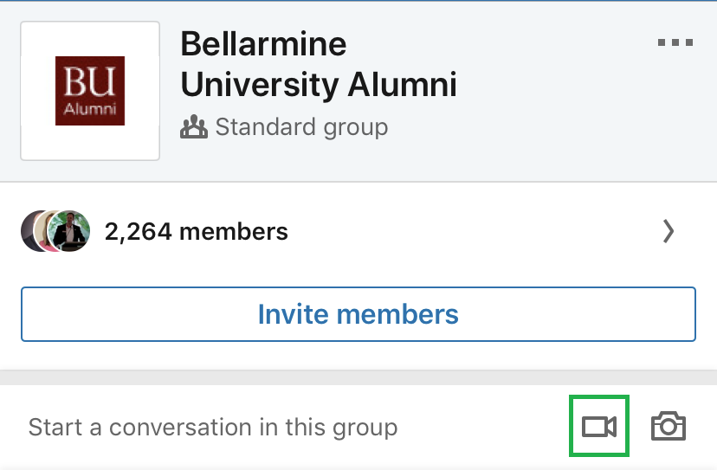This screenshot has width=717, height=470.
Task: Click the "Standard group" label
Action: (301, 128)
